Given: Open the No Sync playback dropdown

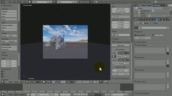Looking at the screenshot, I should point(96,95).
